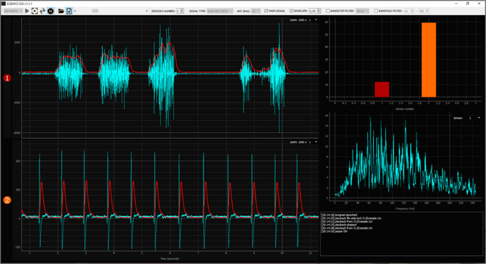
Task: Uncheck the ENVELOPE option
Action: (x=292, y=11)
